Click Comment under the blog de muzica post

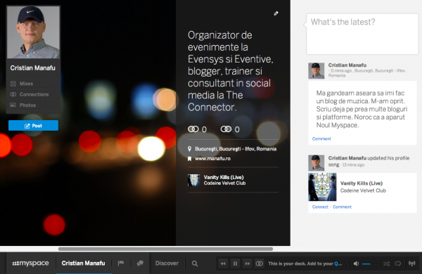click(321, 138)
